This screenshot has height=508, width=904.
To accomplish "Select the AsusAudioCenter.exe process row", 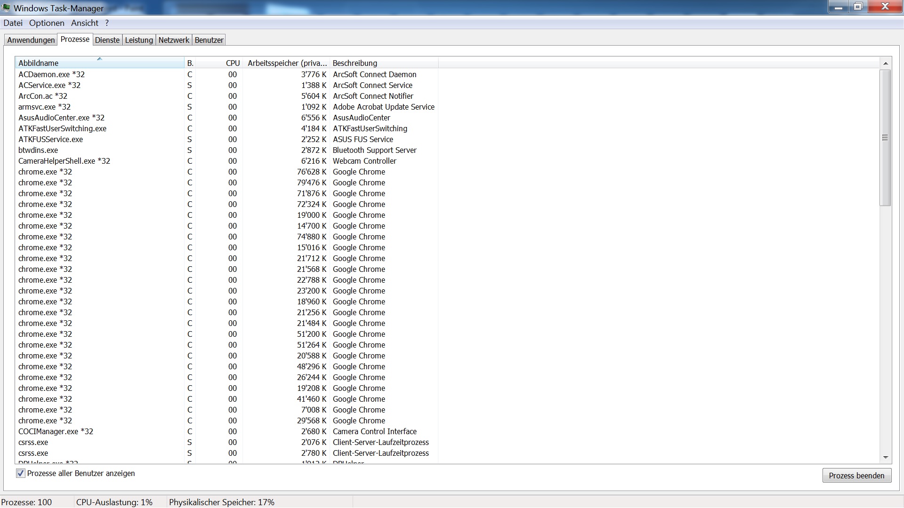I will 62,118.
